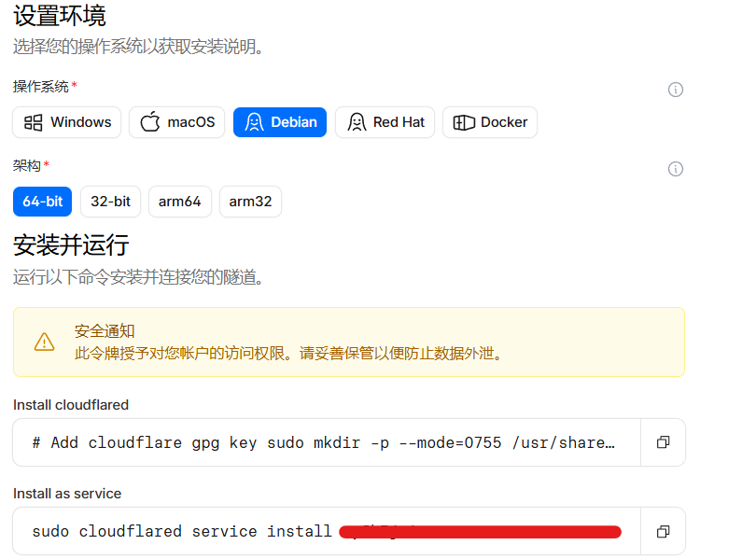This screenshot has width=742, height=559.
Task: Choose the arm32 architecture
Action: (250, 202)
